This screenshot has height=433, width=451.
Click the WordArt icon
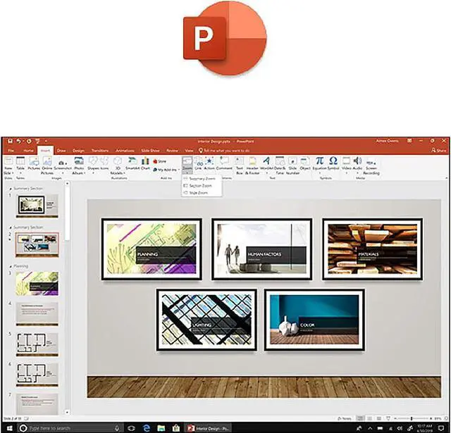[266, 161]
